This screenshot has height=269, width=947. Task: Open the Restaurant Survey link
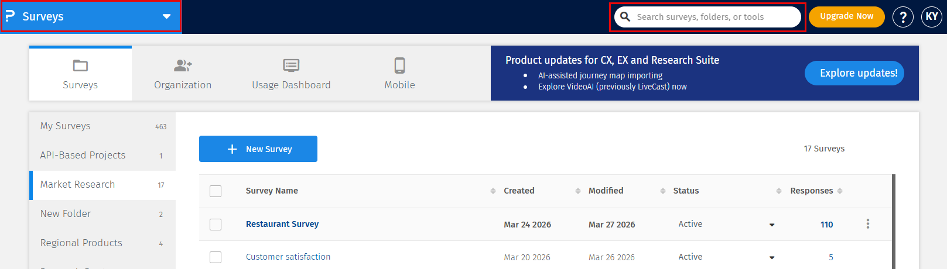click(282, 224)
